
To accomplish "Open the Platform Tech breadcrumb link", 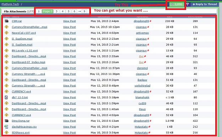I will 10,4.
